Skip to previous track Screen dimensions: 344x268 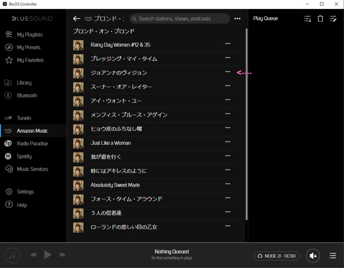pyautogui.click(x=33, y=255)
